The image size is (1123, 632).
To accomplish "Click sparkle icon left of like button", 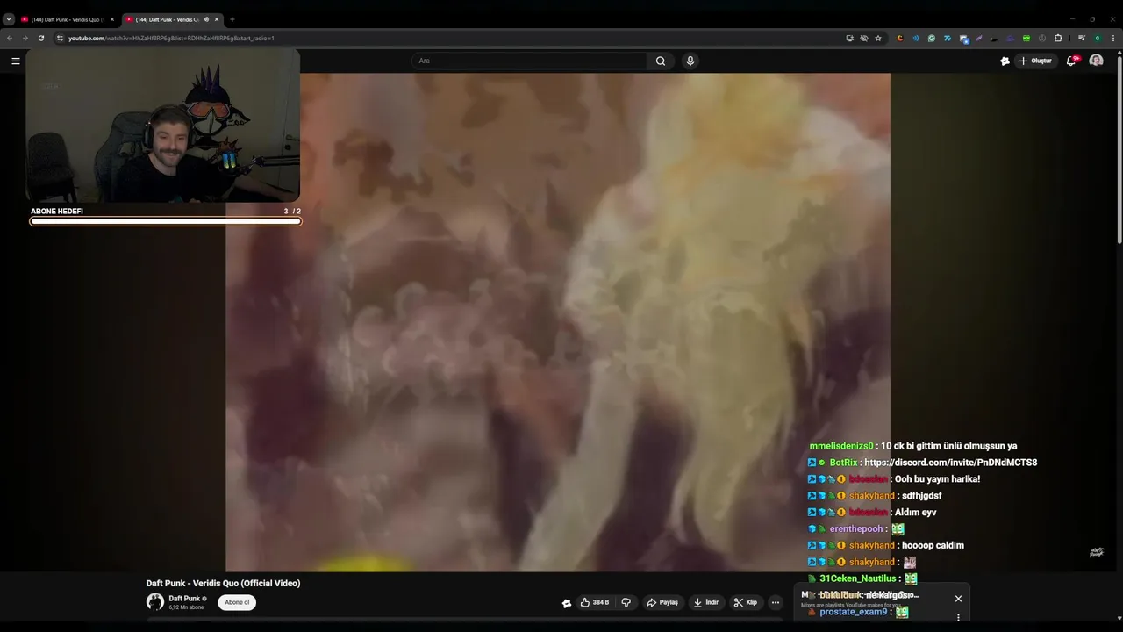I will 566,602.
